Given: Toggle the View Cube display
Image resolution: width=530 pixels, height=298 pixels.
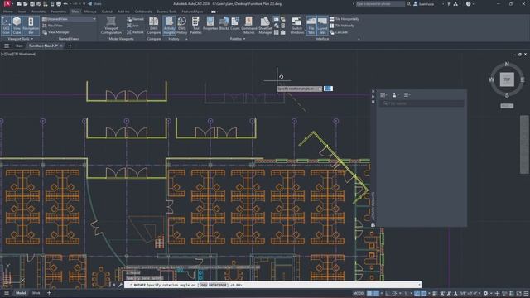Looking at the screenshot, I should 17,26.
